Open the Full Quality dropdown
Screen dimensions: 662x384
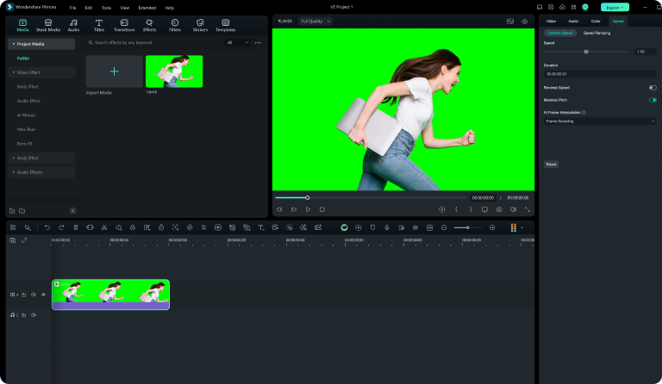(315, 21)
